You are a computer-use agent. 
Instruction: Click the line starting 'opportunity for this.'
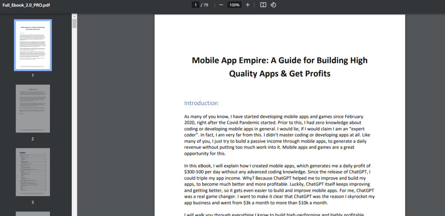point(205,154)
